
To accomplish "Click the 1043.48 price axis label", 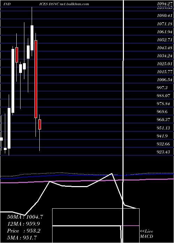I will 164,48.
